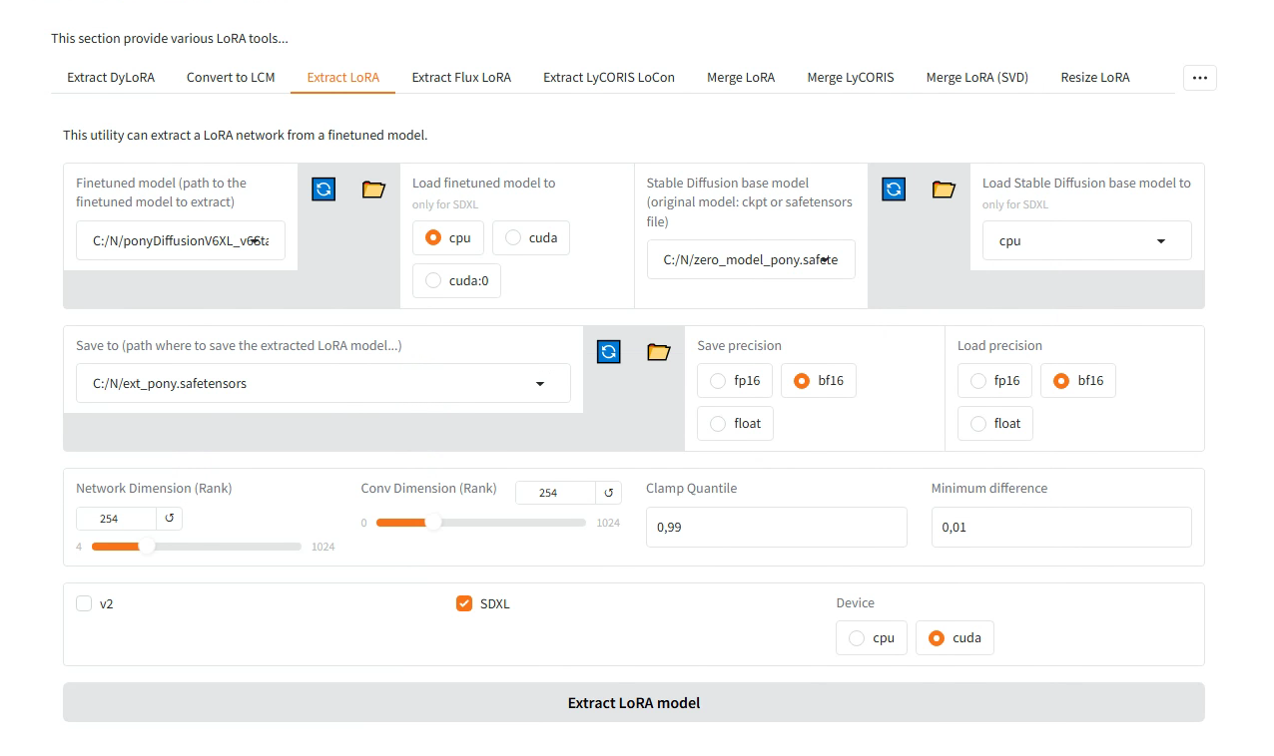This screenshot has width=1274, height=756.
Task: Open folder browser for Save to path
Action: 659,351
